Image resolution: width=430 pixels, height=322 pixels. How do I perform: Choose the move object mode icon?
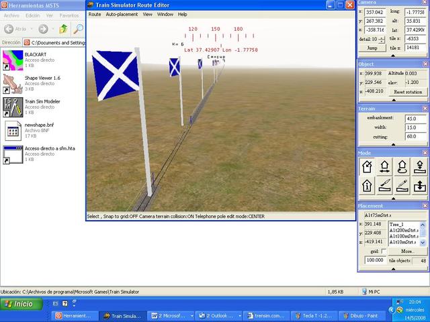pyautogui.click(x=385, y=167)
